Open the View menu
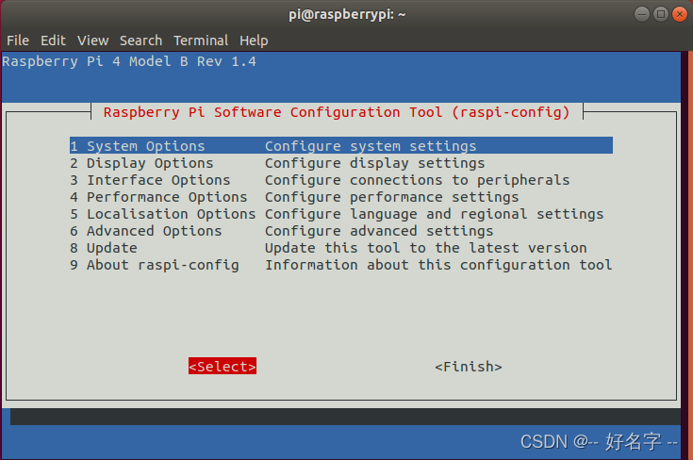This screenshot has height=460, width=693. pyautogui.click(x=92, y=41)
